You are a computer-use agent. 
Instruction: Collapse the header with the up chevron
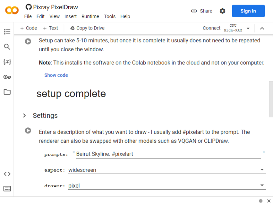coord(262,28)
